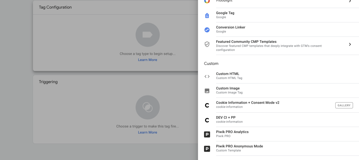Click the Custom HTML code brackets icon

[x=207, y=76]
